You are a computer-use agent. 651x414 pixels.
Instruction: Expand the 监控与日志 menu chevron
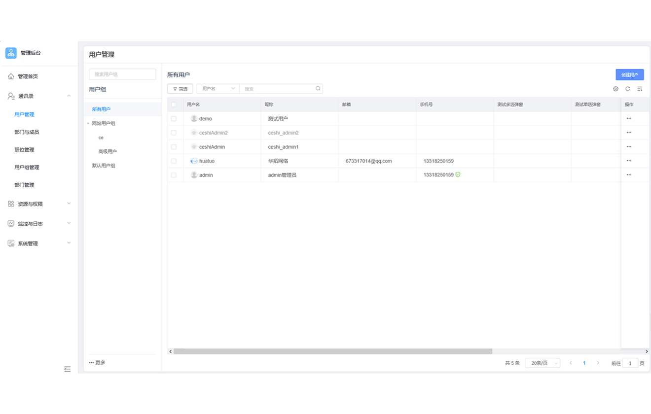click(69, 223)
